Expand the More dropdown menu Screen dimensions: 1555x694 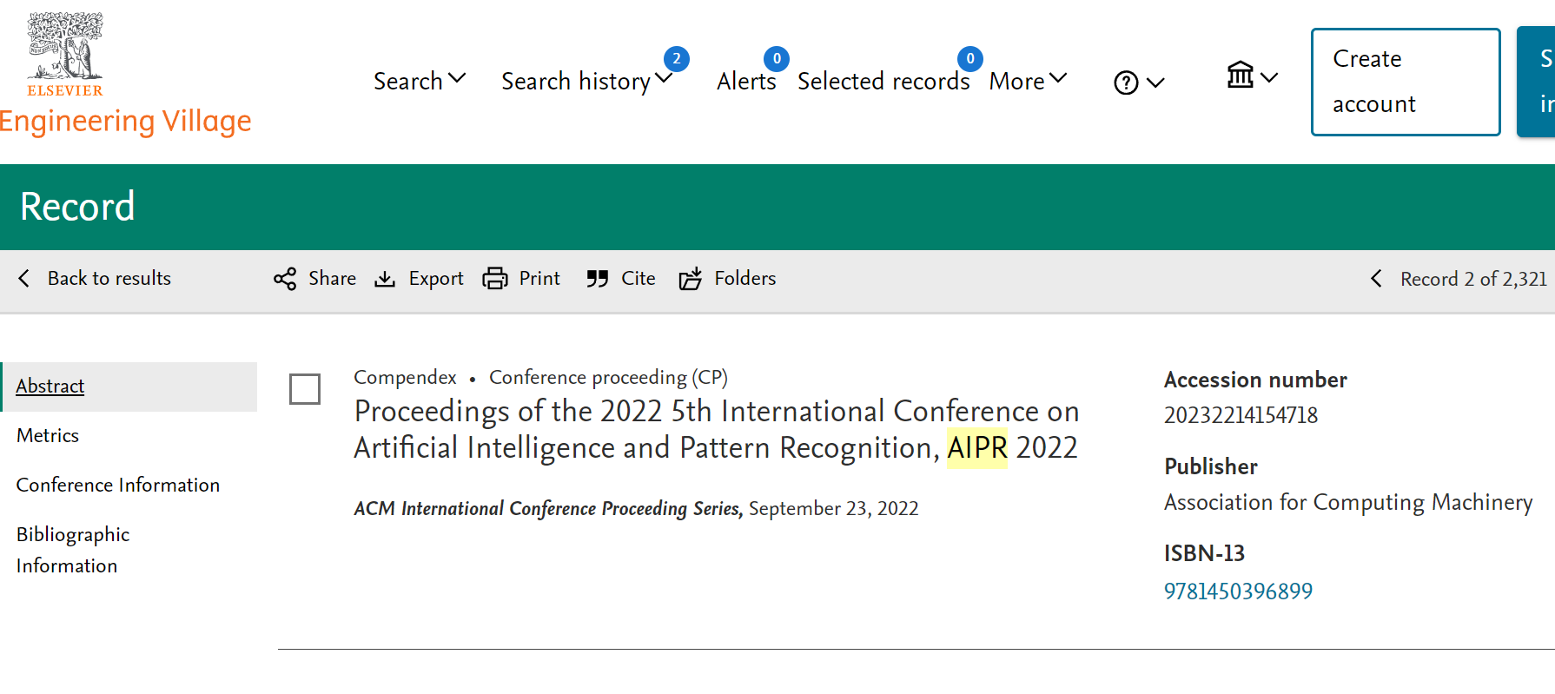pos(1028,81)
